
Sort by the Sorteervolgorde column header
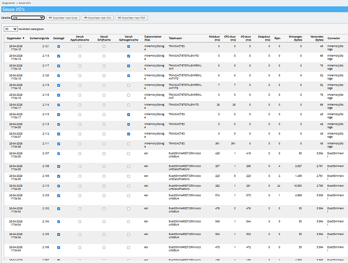39,38
